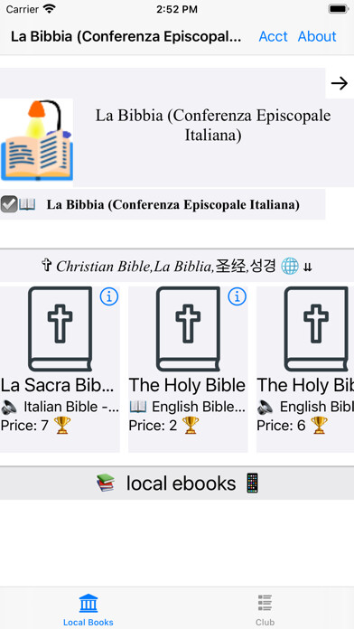Click the large centered La Bibbia title
Screen dimensions: 354x629
click(213, 125)
